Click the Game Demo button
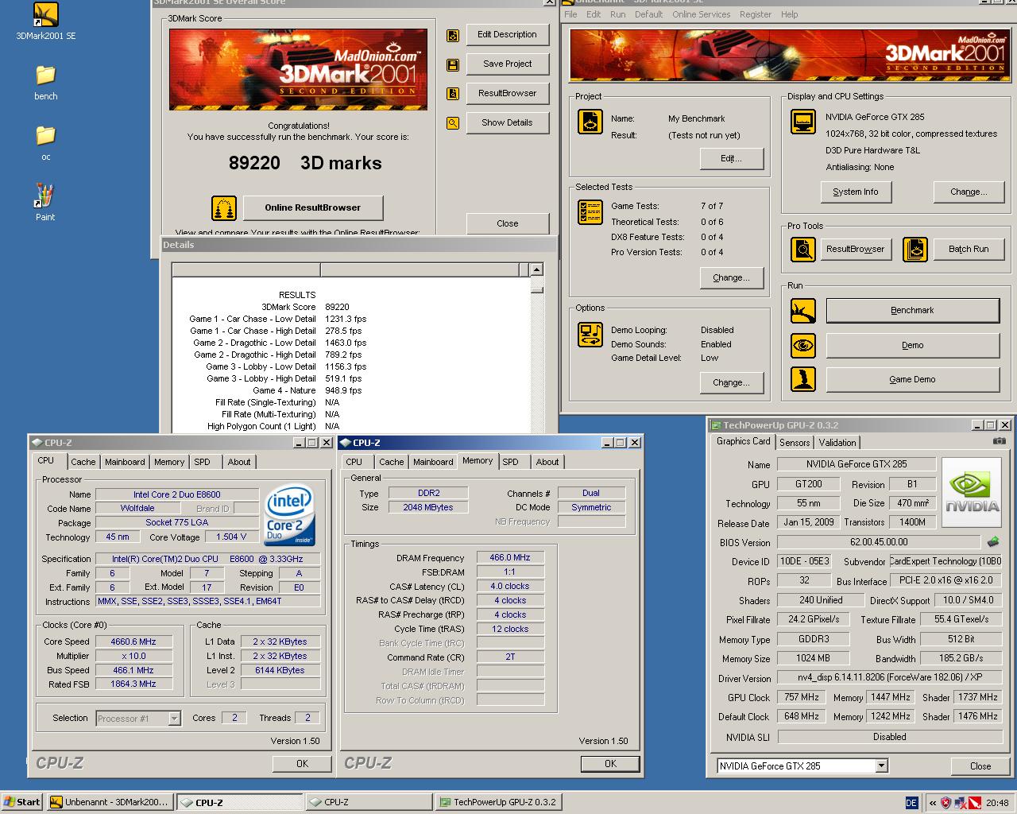Image resolution: width=1017 pixels, height=814 pixels. [x=912, y=380]
